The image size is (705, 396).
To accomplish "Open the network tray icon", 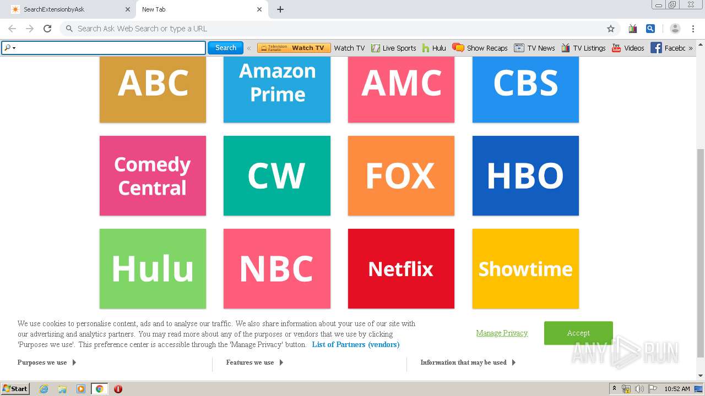I will pyautogui.click(x=626, y=389).
